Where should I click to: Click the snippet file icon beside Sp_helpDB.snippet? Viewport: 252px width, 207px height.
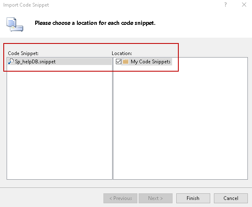point(11,62)
